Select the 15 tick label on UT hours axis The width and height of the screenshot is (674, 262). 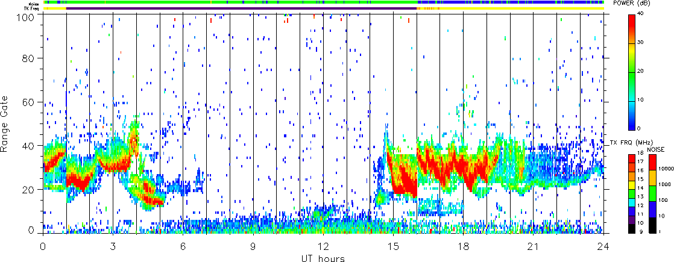pos(393,246)
